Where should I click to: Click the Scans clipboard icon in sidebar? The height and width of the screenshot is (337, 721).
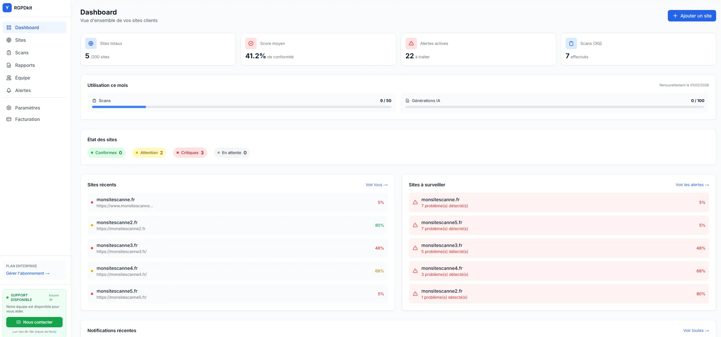point(9,53)
